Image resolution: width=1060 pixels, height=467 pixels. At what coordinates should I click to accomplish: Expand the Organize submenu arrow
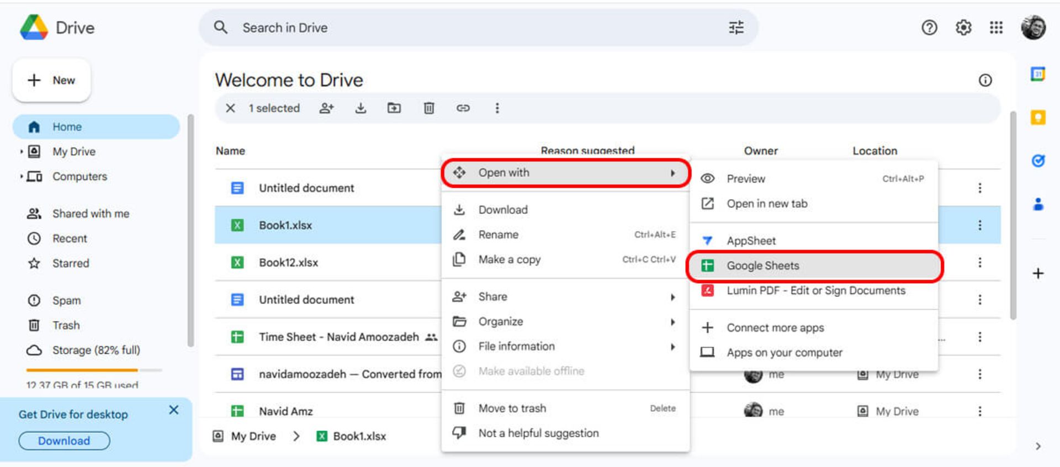tap(672, 322)
